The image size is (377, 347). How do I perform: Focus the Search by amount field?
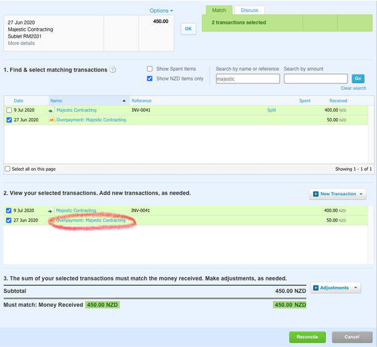316,78
